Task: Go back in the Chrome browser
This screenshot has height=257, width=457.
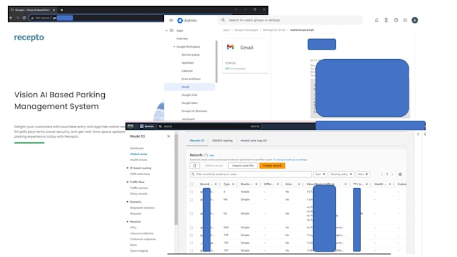Action: [x=11, y=17]
